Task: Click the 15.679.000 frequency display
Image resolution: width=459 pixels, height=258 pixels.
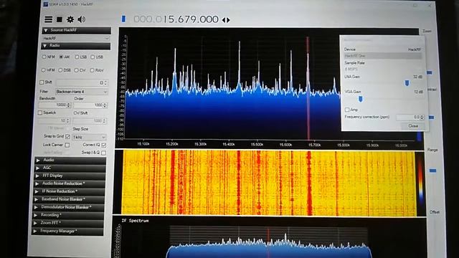Action: pos(176,19)
